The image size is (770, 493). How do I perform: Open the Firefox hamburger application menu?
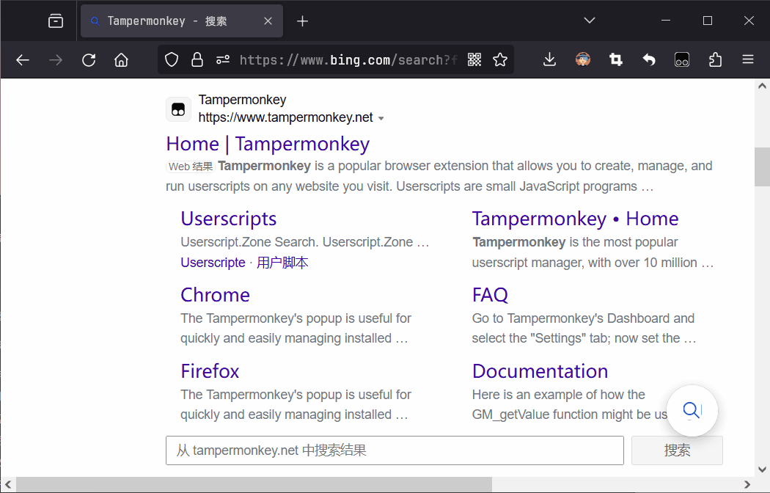click(748, 60)
